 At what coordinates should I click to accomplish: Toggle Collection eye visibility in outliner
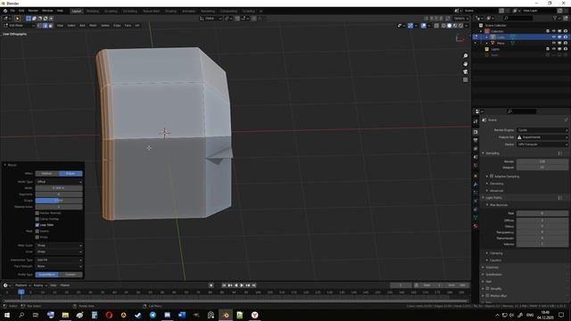click(x=553, y=31)
